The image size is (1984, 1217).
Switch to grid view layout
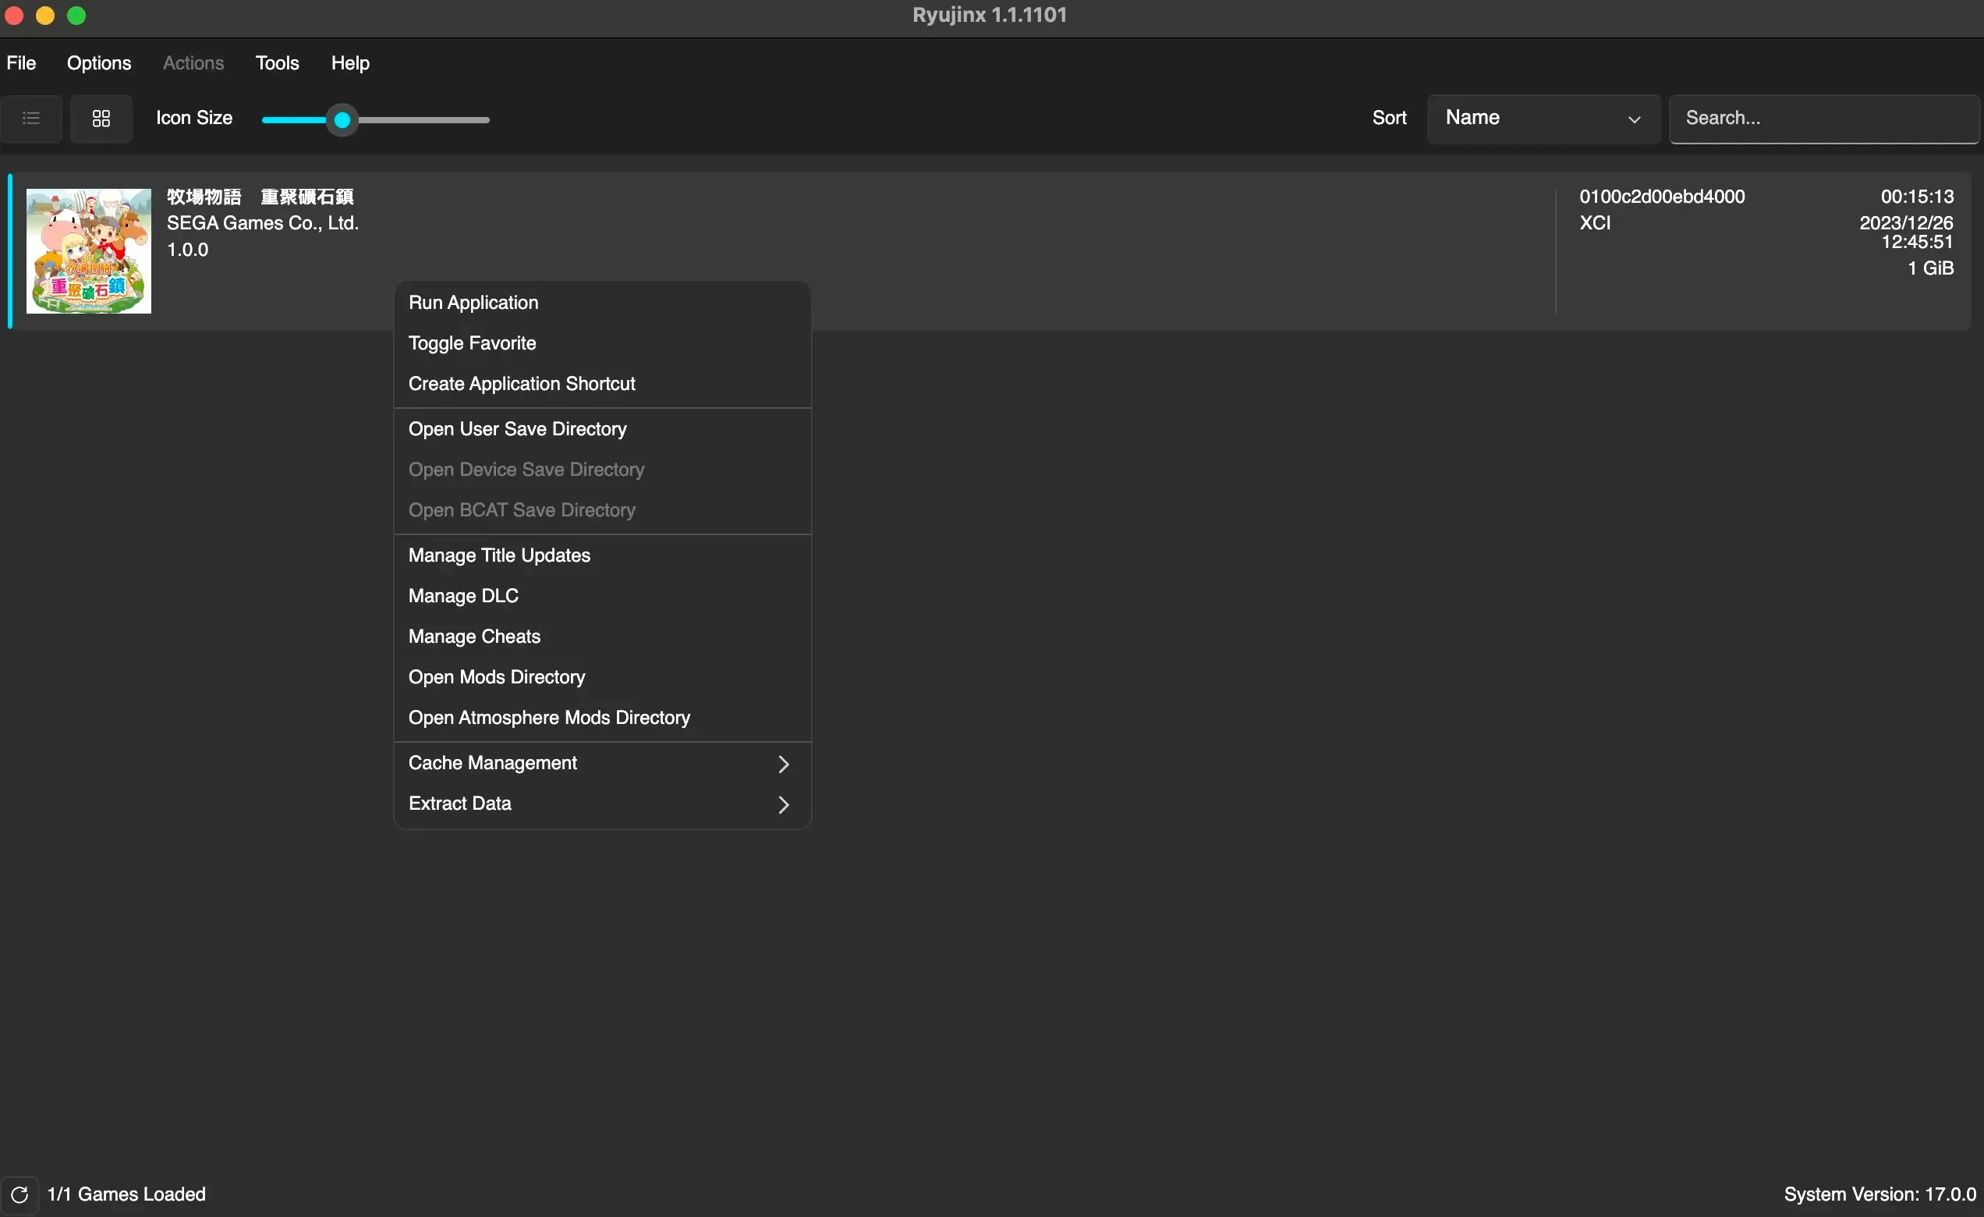pos(101,119)
